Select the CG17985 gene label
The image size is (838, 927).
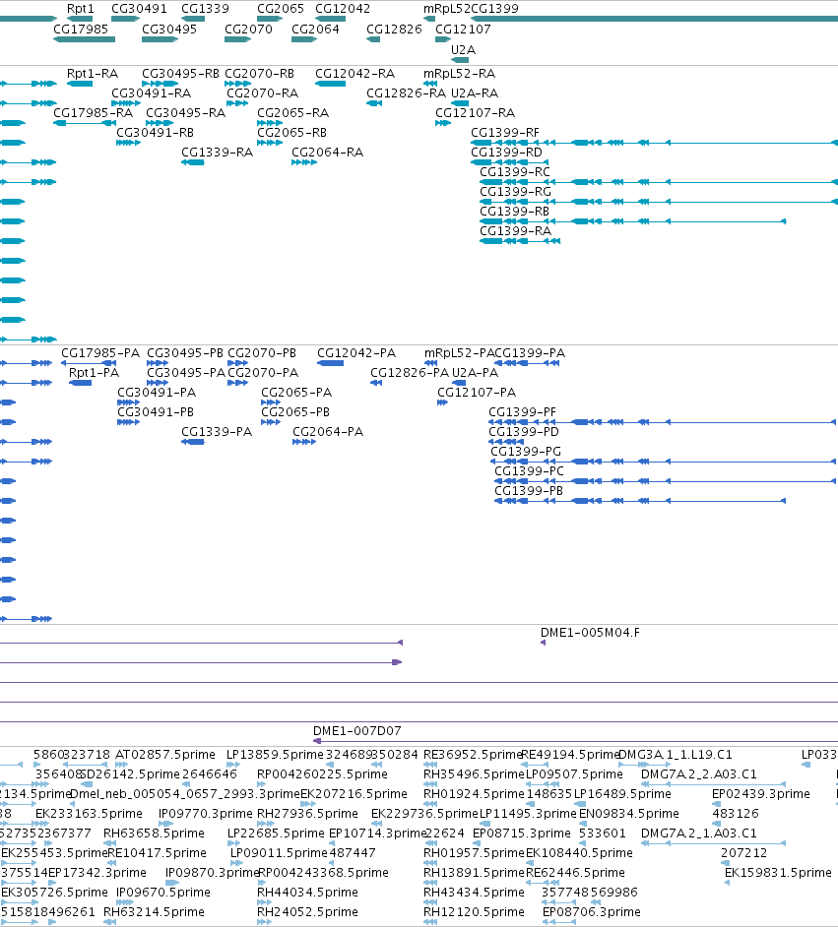click(81, 29)
